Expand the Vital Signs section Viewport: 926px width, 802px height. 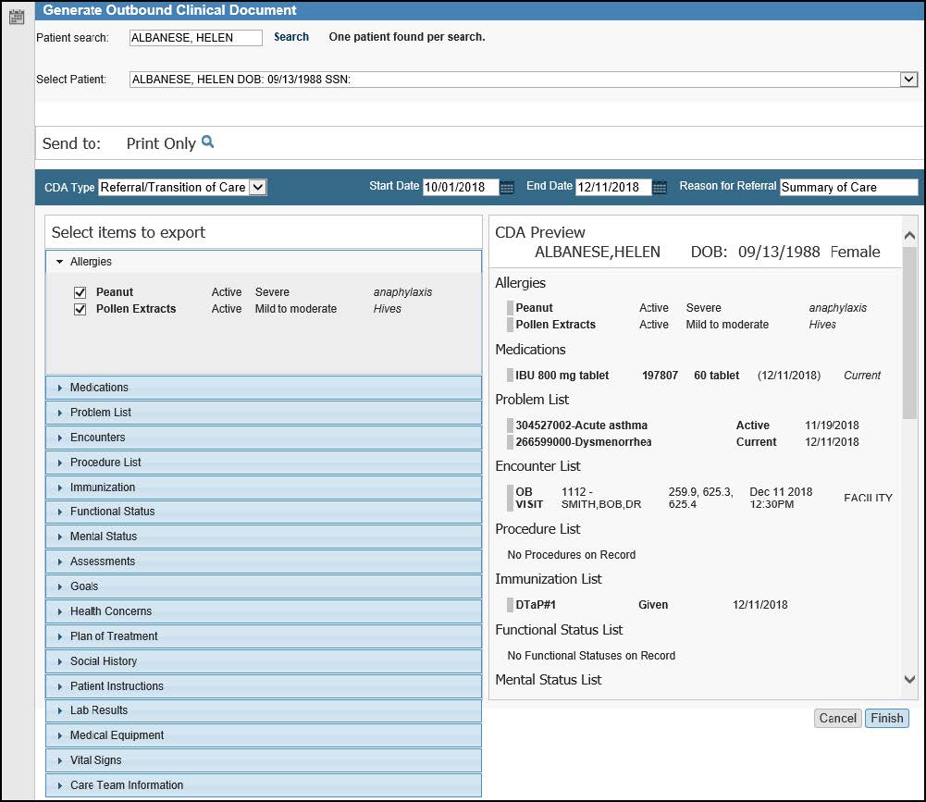pos(264,760)
